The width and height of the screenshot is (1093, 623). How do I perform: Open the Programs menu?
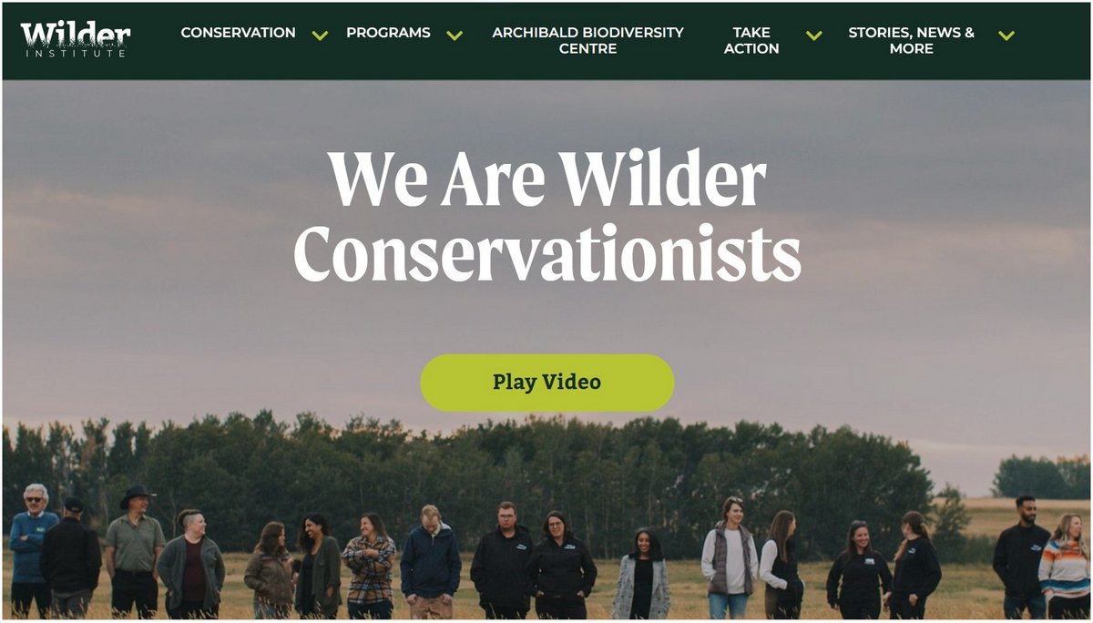coord(388,33)
